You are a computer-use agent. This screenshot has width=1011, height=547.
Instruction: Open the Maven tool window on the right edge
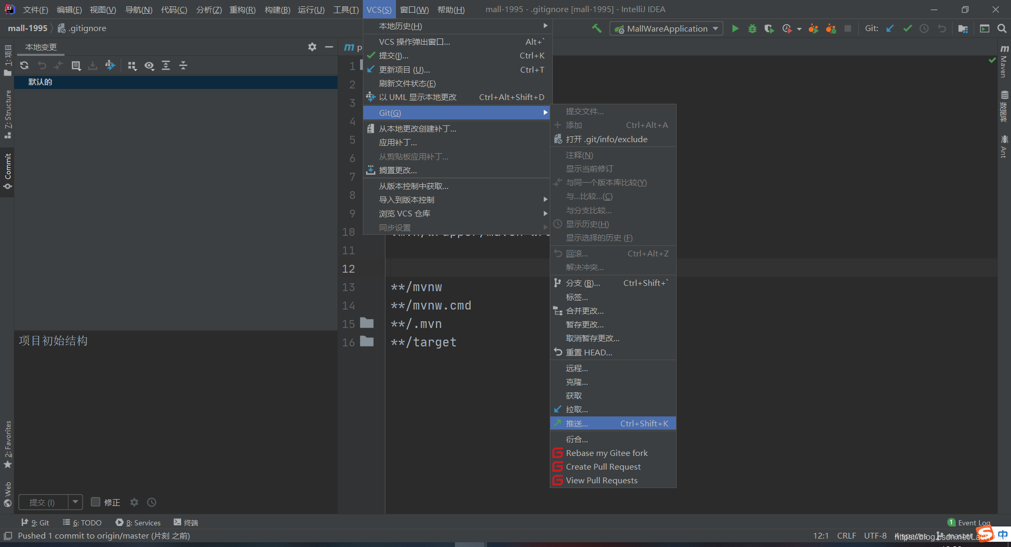tap(1004, 62)
